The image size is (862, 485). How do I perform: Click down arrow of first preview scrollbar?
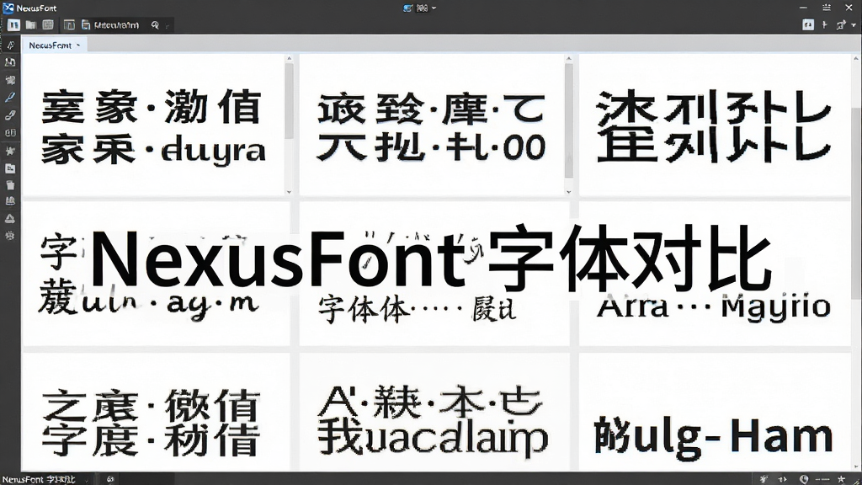click(290, 192)
